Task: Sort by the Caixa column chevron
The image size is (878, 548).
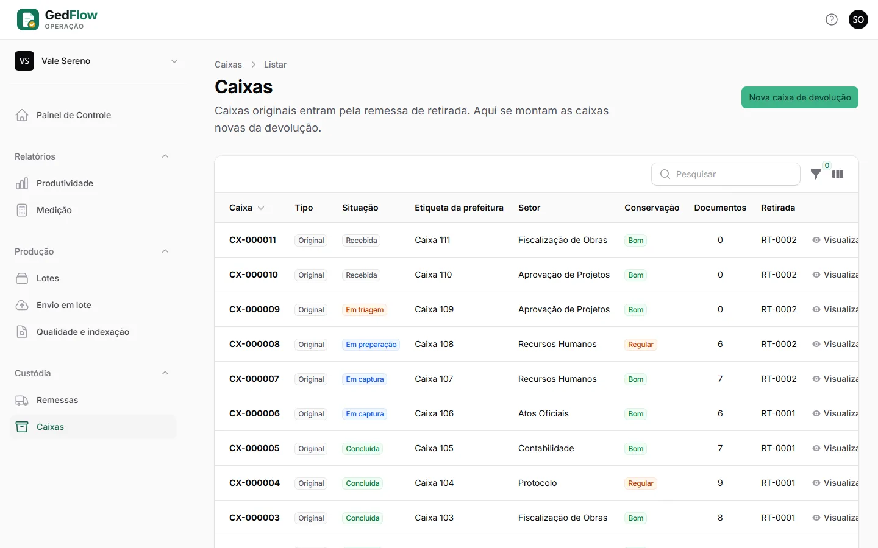Action: tap(261, 208)
